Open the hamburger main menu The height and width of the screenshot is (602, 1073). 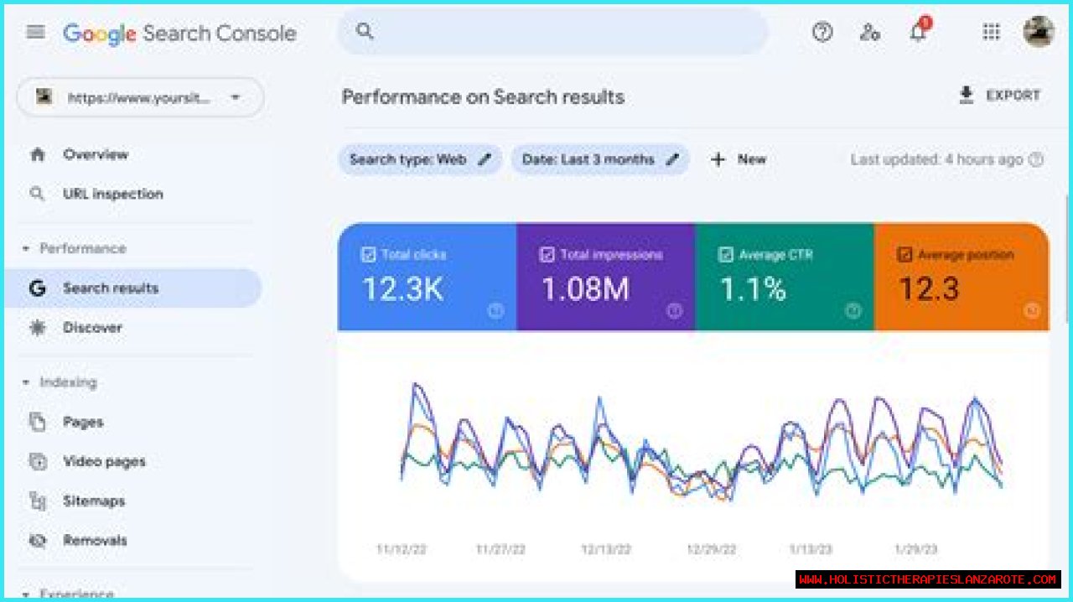[x=35, y=33]
